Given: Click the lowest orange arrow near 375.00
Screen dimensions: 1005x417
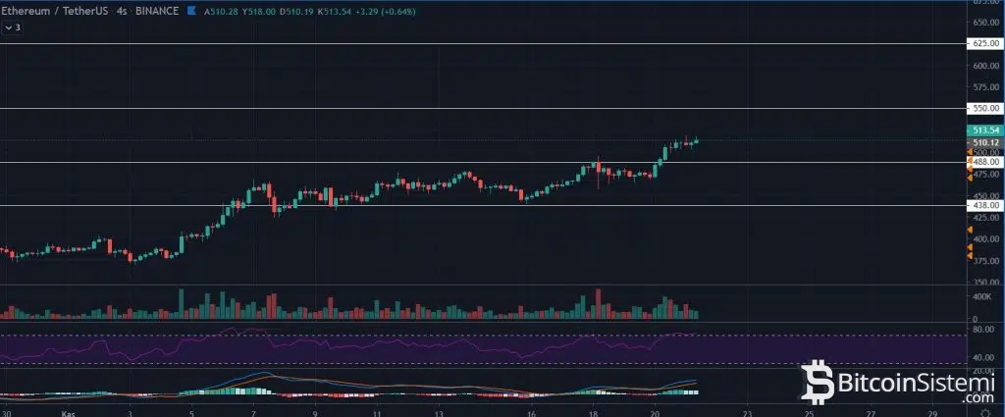Looking at the screenshot, I should click(970, 256).
